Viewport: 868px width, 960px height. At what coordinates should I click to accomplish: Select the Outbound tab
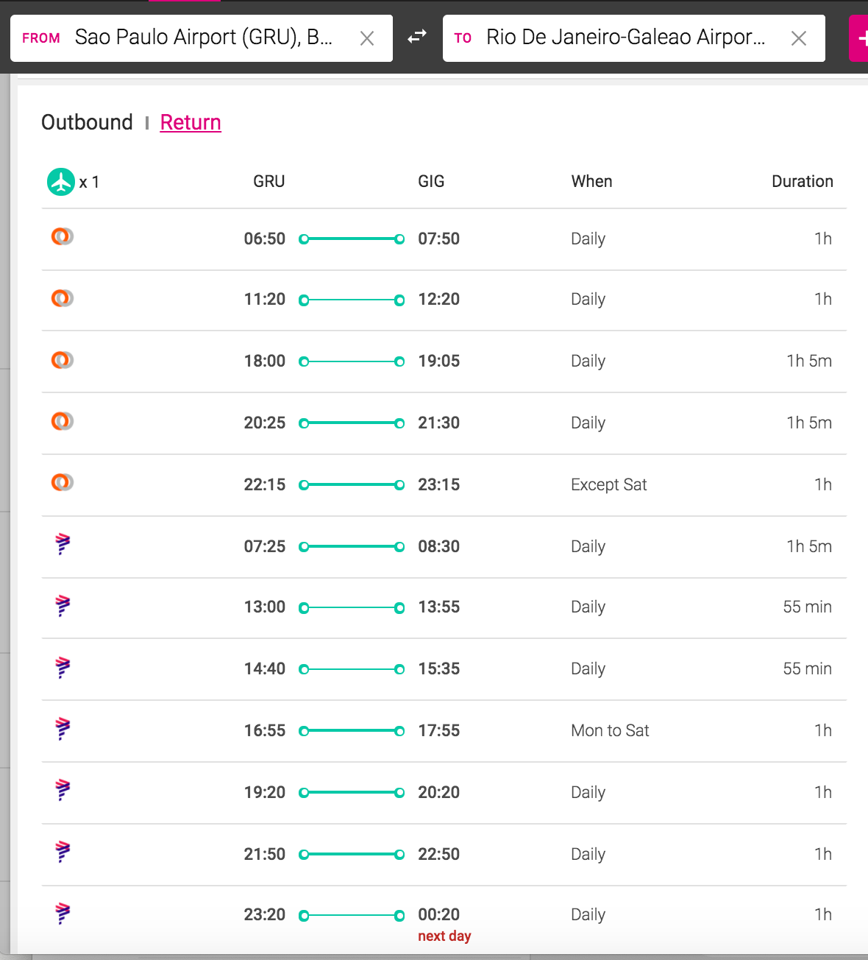[87, 122]
